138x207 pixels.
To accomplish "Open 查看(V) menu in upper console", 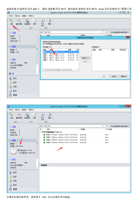I will coord(24,16).
